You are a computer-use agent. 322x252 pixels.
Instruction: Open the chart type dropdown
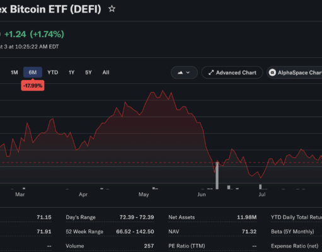tap(184, 72)
